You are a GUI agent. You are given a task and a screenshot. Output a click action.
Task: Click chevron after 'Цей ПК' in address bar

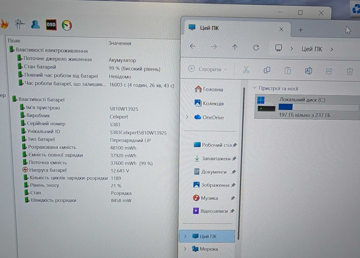point(332,49)
